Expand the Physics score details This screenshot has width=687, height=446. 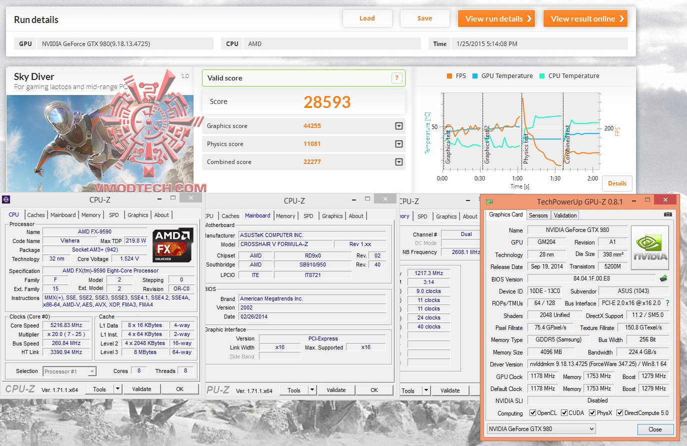[399, 144]
